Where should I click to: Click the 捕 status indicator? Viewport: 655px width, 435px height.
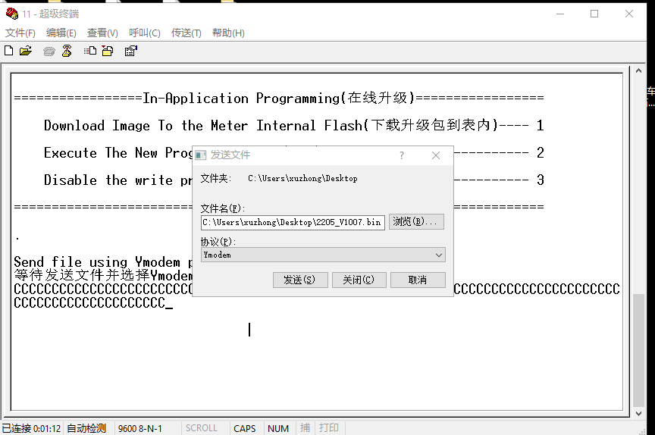[x=305, y=428]
